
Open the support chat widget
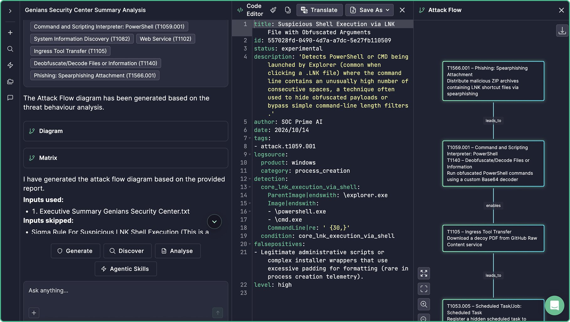pyautogui.click(x=554, y=305)
